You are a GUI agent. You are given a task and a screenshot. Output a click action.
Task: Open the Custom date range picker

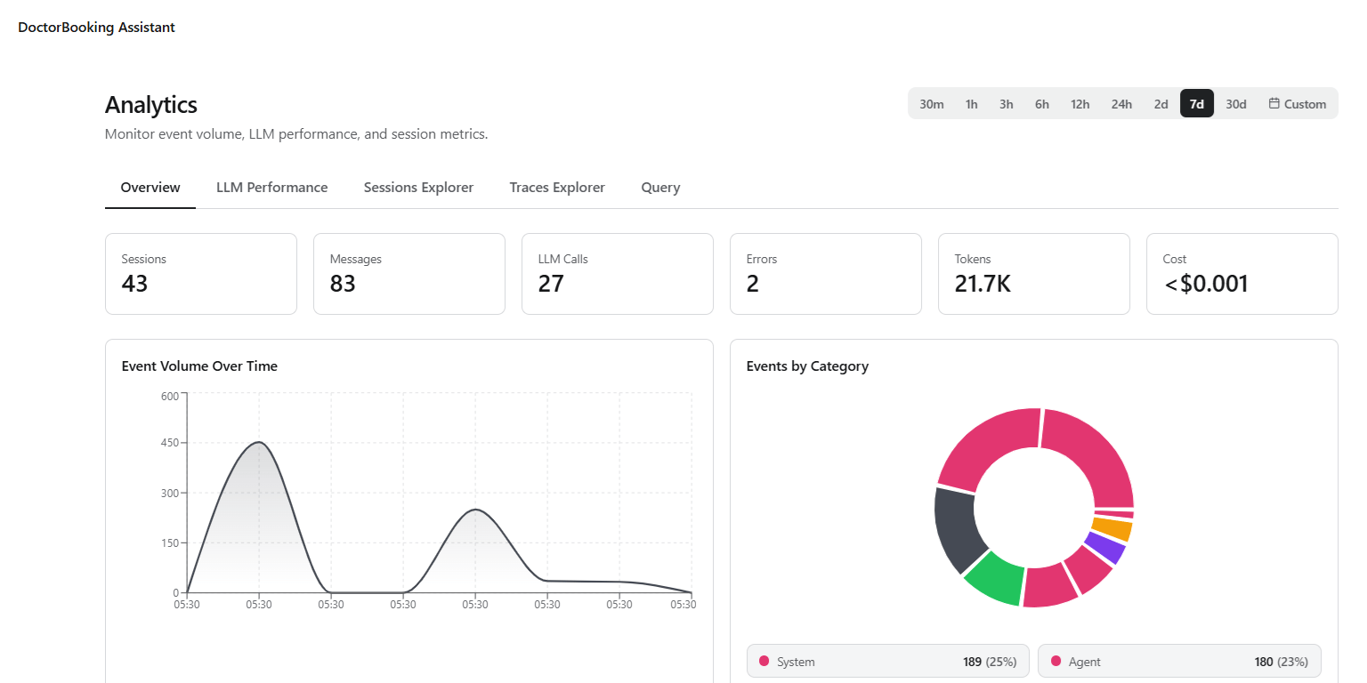[x=1298, y=103]
